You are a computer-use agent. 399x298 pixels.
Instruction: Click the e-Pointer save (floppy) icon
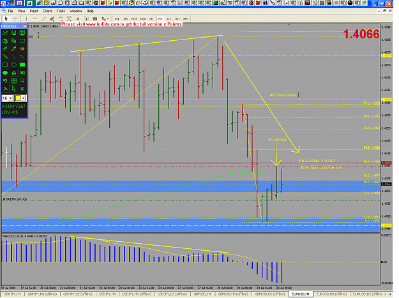(14, 33)
